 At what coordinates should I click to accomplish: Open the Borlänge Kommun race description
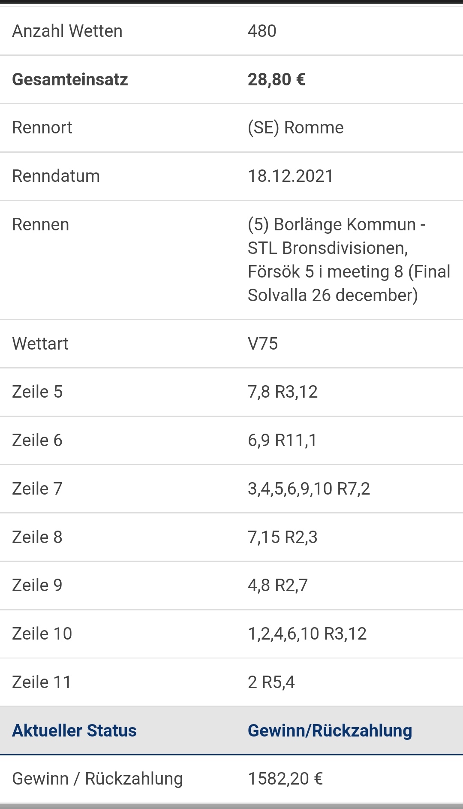349,260
